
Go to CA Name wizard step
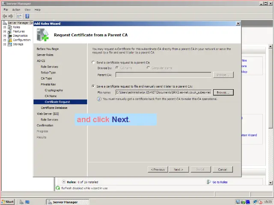[x=51, y=96]
